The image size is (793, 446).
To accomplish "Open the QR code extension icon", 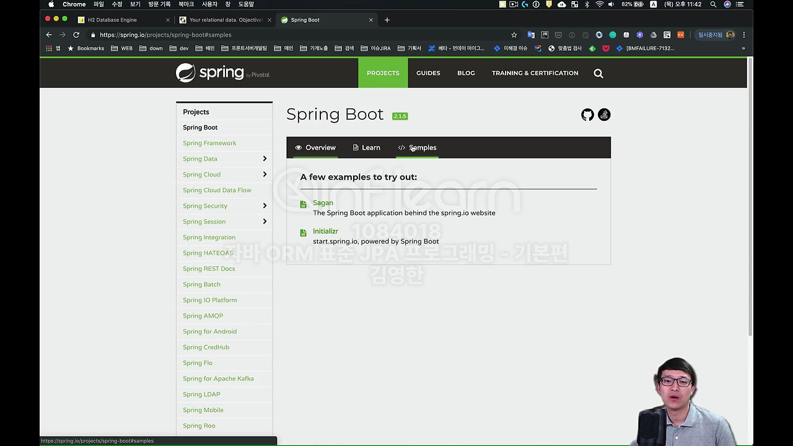I will tap(667, 35).
